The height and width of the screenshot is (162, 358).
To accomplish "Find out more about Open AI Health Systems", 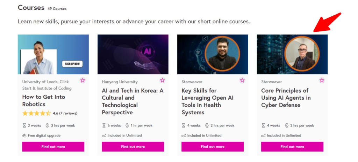I will pos(213,147).
